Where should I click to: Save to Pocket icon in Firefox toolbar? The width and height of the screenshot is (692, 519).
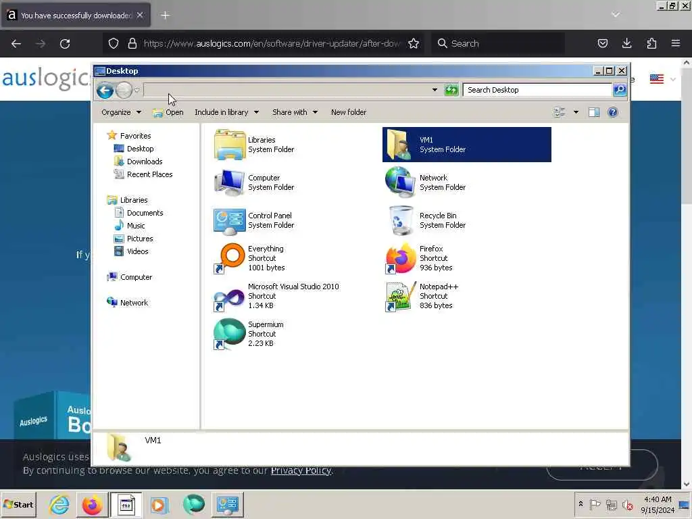coord(602,43)
